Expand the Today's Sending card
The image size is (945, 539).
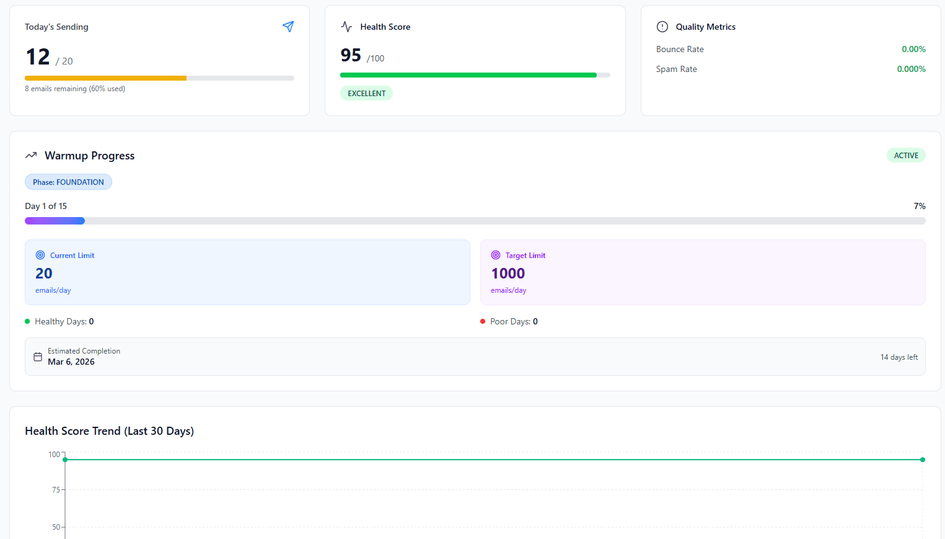pos(159,60)
